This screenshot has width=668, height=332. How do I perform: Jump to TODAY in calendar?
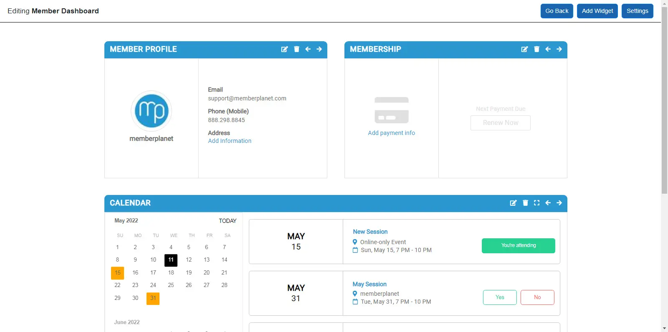[228, 221]
